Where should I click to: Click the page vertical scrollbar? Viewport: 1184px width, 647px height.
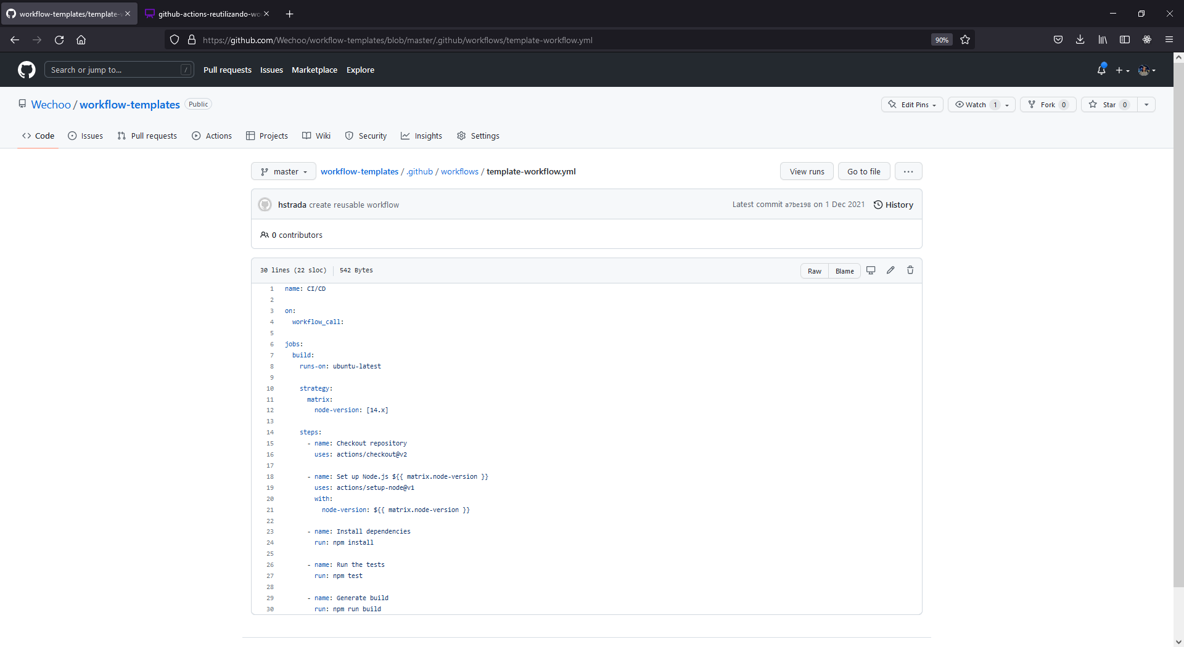[x=1178, y=323]
